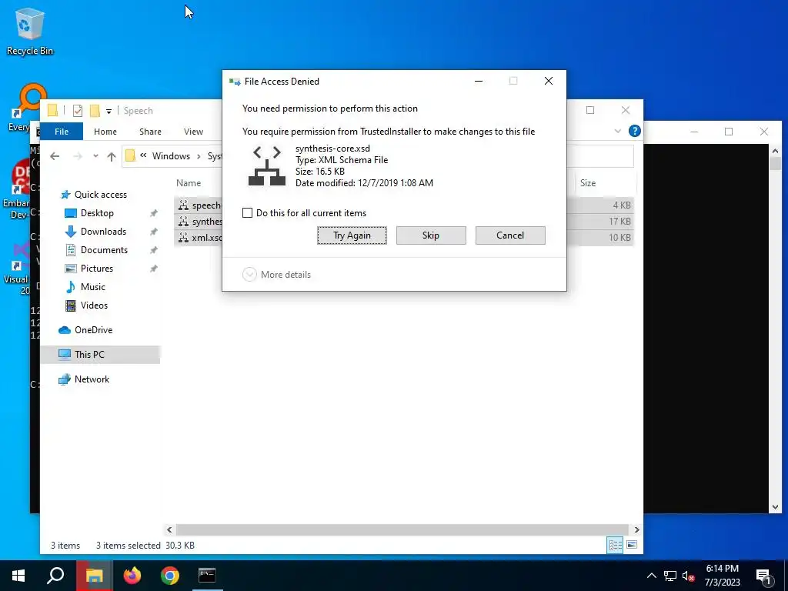Screen dimensions: 788x591
Task: Open Videos folder in navigation pane
Action: pyautogui.click(x=94, y=306)
